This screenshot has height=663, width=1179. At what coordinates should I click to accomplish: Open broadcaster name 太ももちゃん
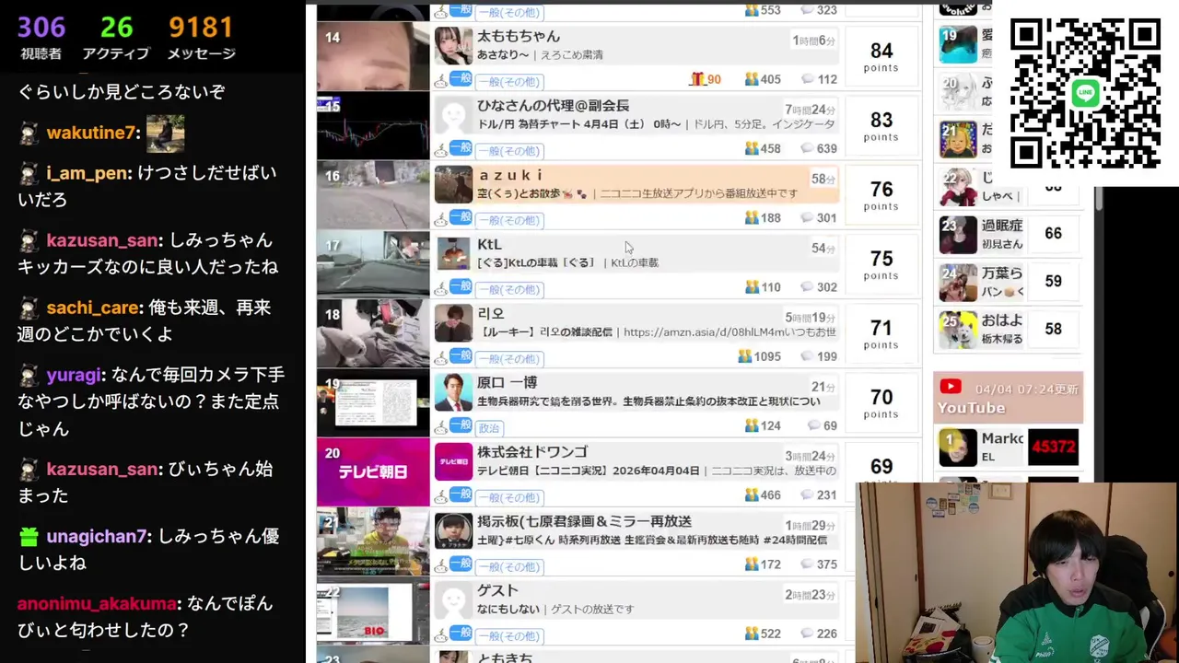click(x=519, y=37)
